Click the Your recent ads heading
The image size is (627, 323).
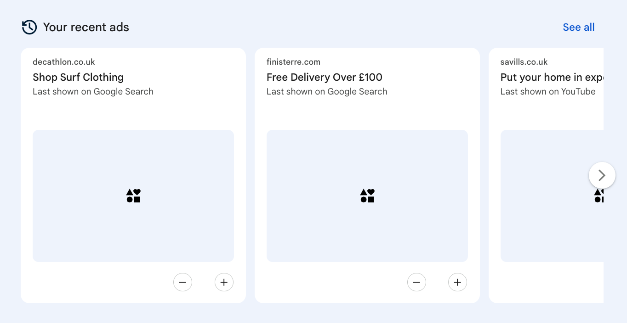click(x=86, y=27)
